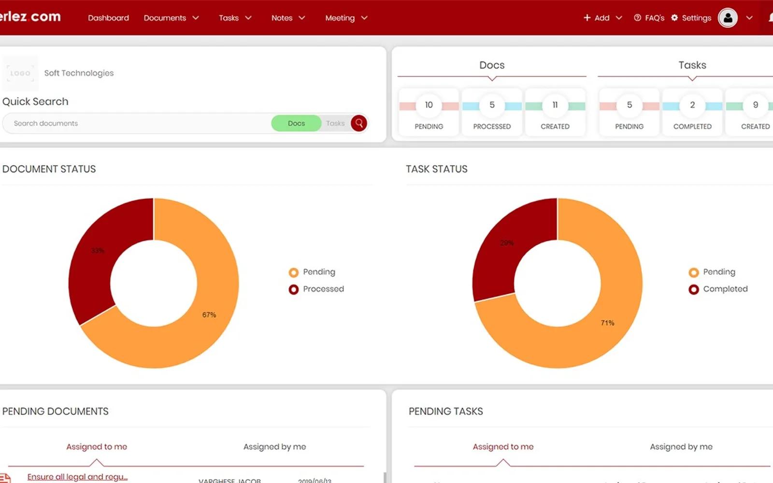This screenshot has width=773, height=483.
Task: Open Settings gear icon
Action: [674, 18]
